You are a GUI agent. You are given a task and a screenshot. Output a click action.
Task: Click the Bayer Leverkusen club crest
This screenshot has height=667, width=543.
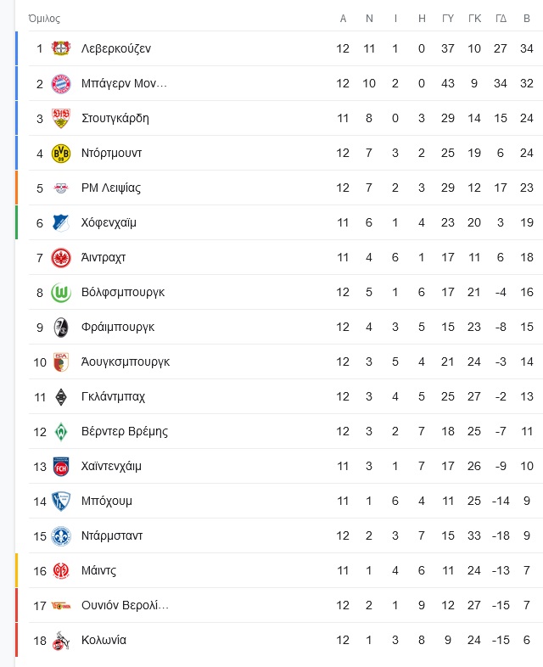[x=61, y=48]
